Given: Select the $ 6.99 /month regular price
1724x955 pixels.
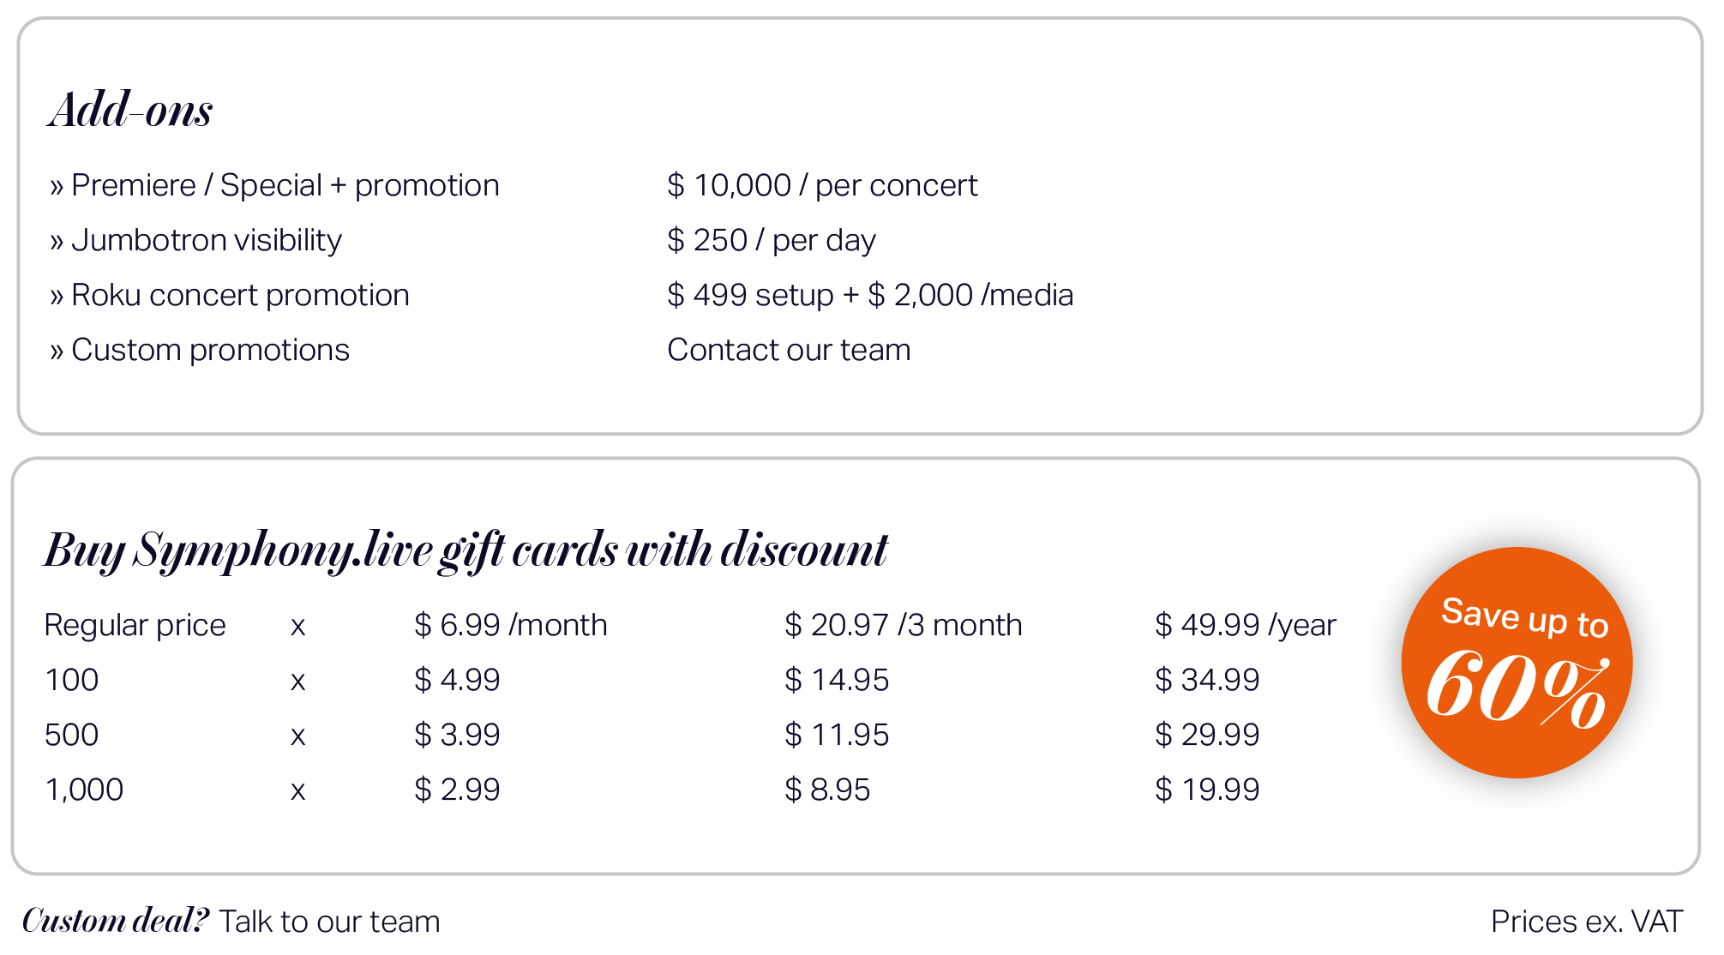Looking at the screenshot, I should coord(511,625).
